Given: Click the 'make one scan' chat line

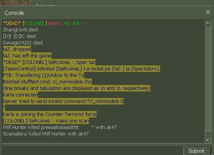Looking at the screenshot, I should (x=46, y=121).
